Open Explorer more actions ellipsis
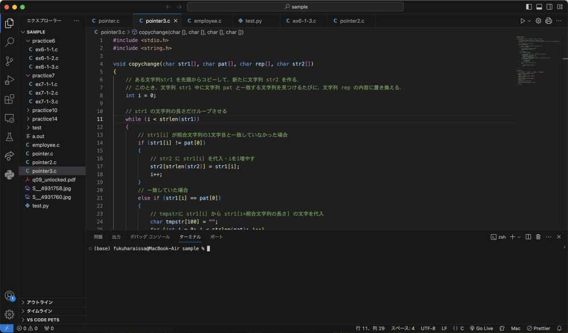Viewport: 568px width, 333px height. click(76, 20)
